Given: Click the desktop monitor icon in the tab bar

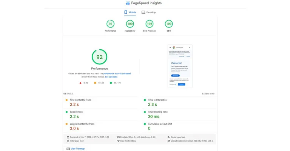Looking at the screenshot, I should [143, 12].
